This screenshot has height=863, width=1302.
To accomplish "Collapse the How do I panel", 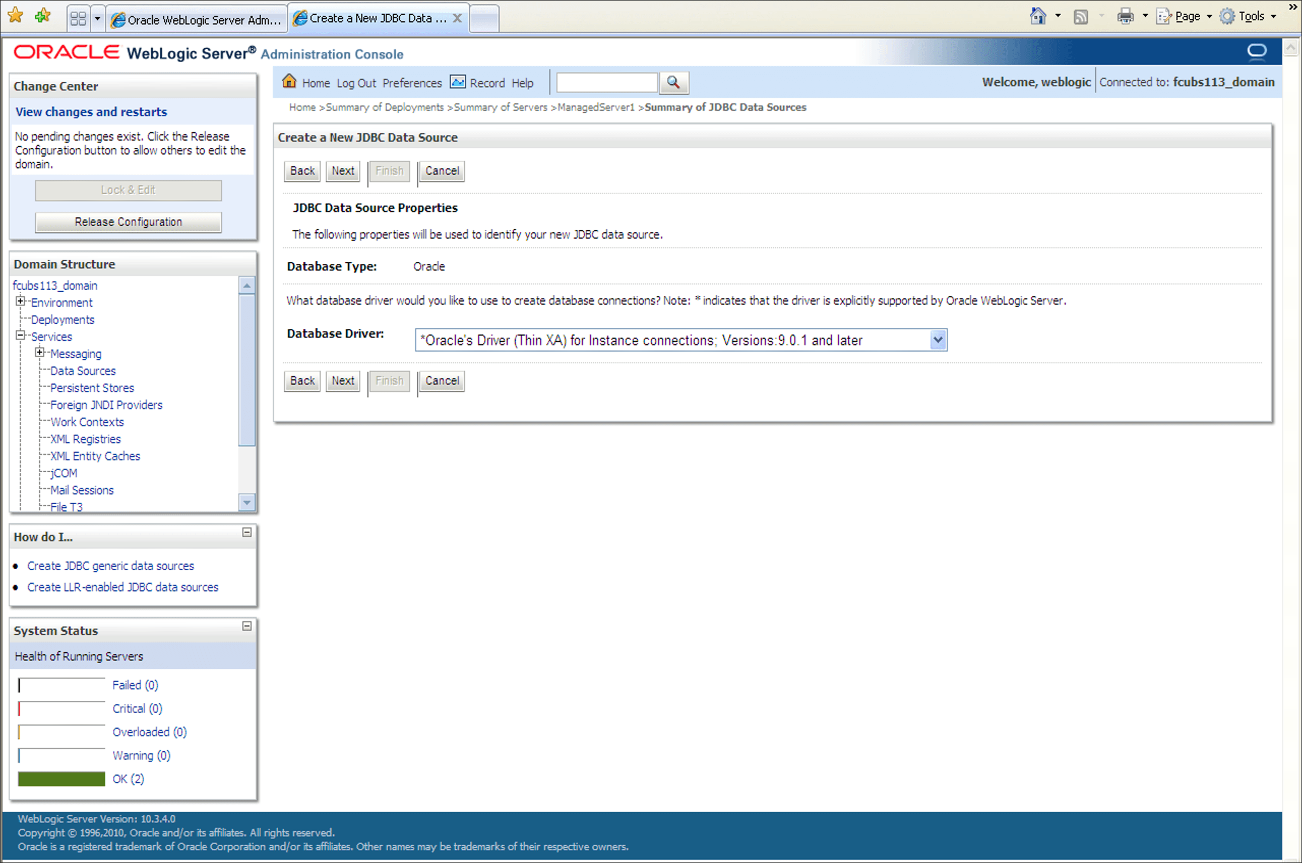I will [x=247, y=532].
